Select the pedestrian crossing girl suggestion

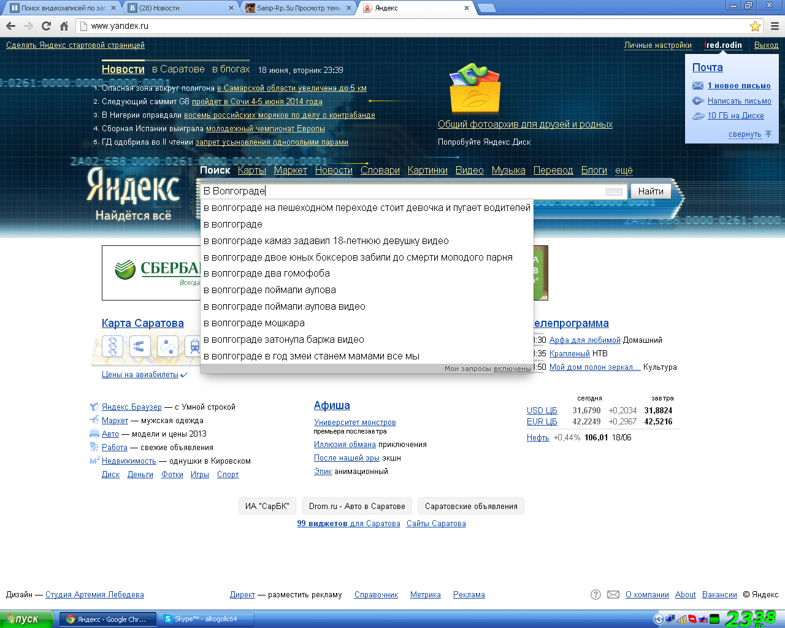[x=367, y=208]
